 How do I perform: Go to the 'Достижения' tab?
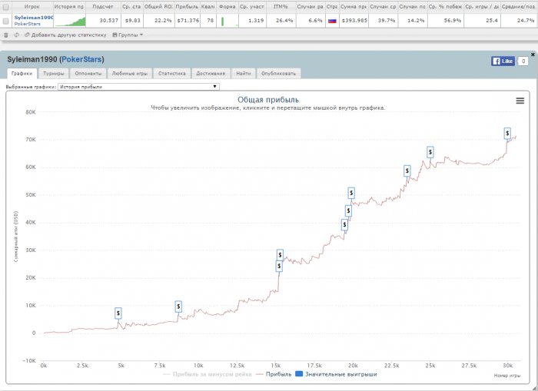(211, 74)
